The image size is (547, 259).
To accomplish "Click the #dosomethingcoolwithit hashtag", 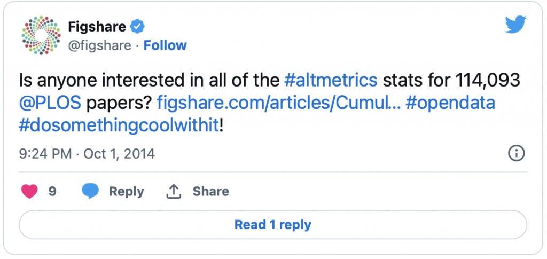I will click(119, 126).
